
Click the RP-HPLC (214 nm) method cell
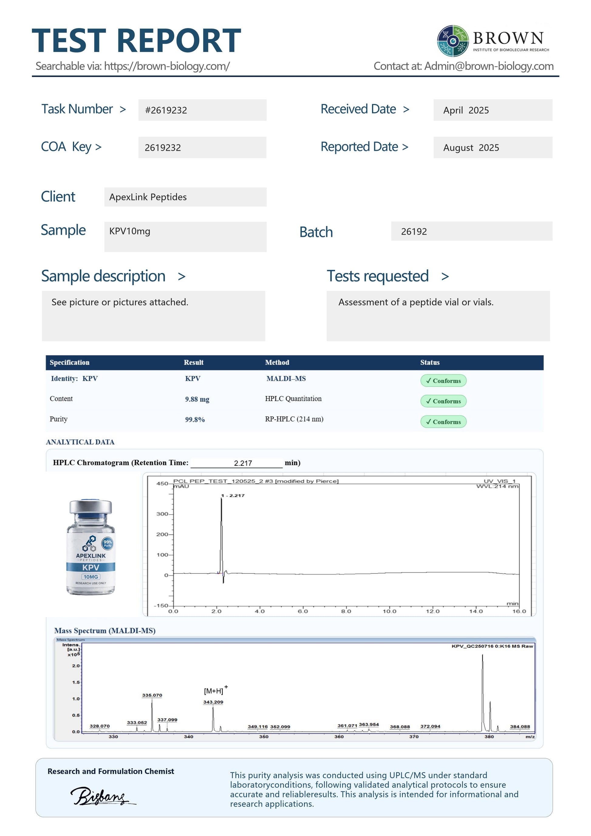point(294,419)
